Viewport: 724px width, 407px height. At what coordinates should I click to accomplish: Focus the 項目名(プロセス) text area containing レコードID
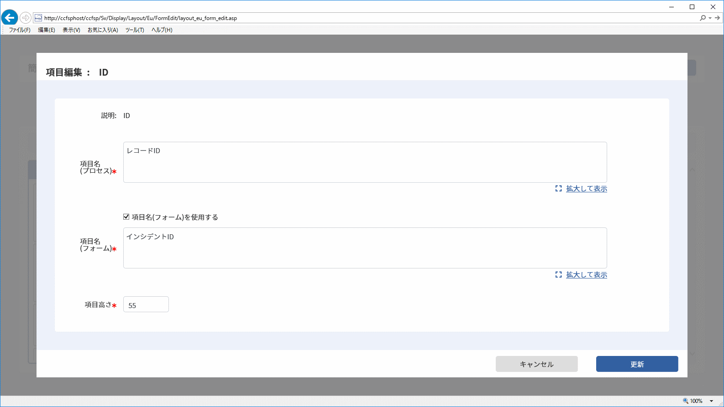click(x=365, y=162)
